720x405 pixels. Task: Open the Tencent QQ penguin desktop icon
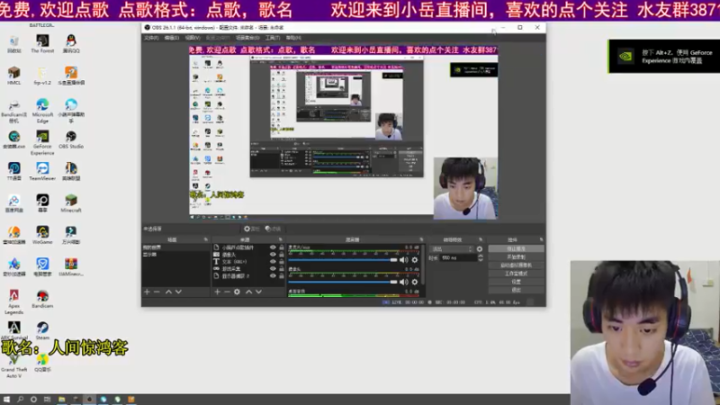click(x=71, y=43)
